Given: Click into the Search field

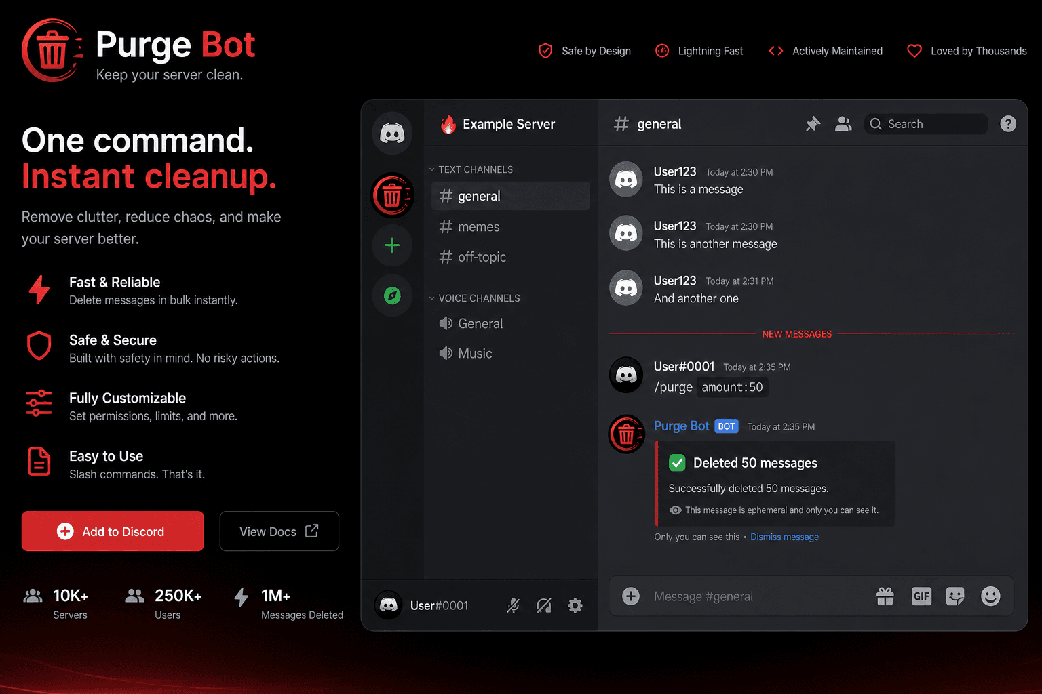Looking at the screenshot, I should (926, 124).
